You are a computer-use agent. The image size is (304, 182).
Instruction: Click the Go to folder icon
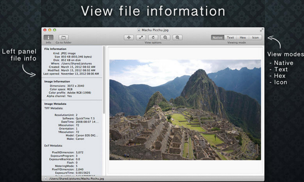pyautogui.click(x=63, y=37)
